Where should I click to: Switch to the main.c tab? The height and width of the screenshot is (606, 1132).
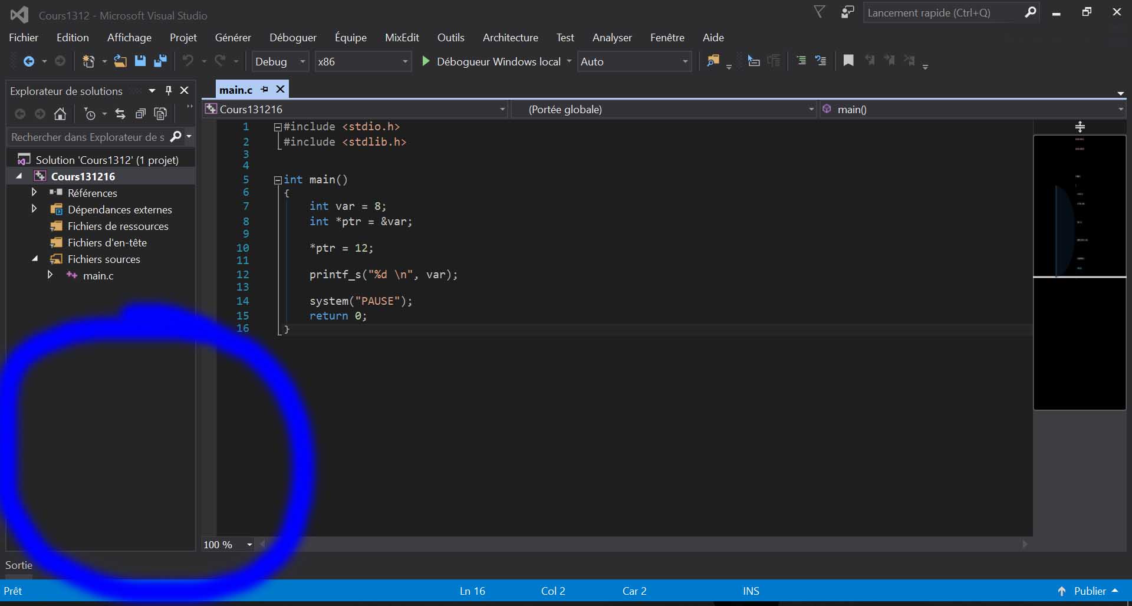[x=236, y=90]
